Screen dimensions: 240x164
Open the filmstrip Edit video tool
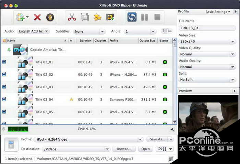(x=85, y=17)
